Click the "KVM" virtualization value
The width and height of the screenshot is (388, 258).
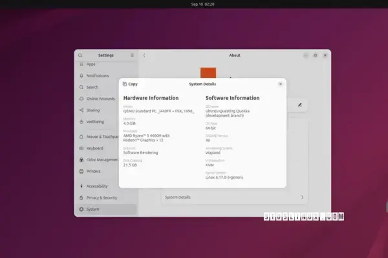(x=210, y=165)
